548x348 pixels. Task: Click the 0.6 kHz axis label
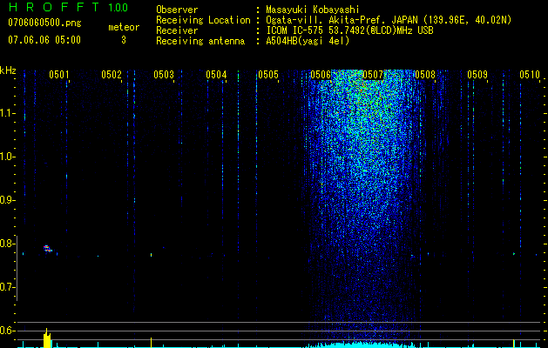click(8, 331)
